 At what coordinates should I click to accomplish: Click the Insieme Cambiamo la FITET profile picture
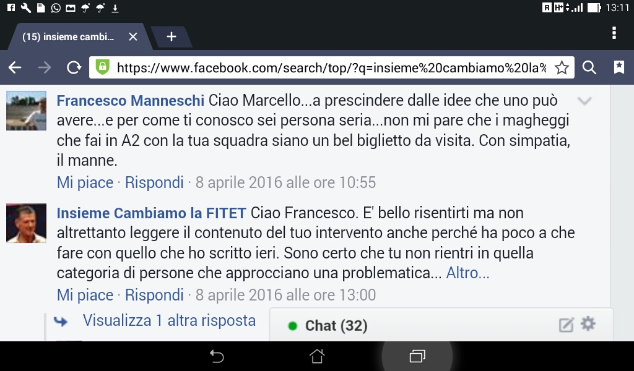click(26, 223)
